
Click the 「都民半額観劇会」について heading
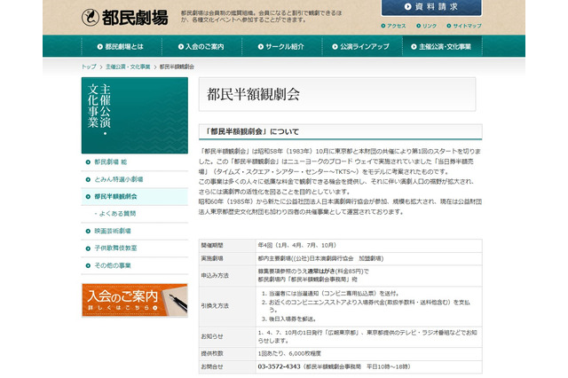252,131
